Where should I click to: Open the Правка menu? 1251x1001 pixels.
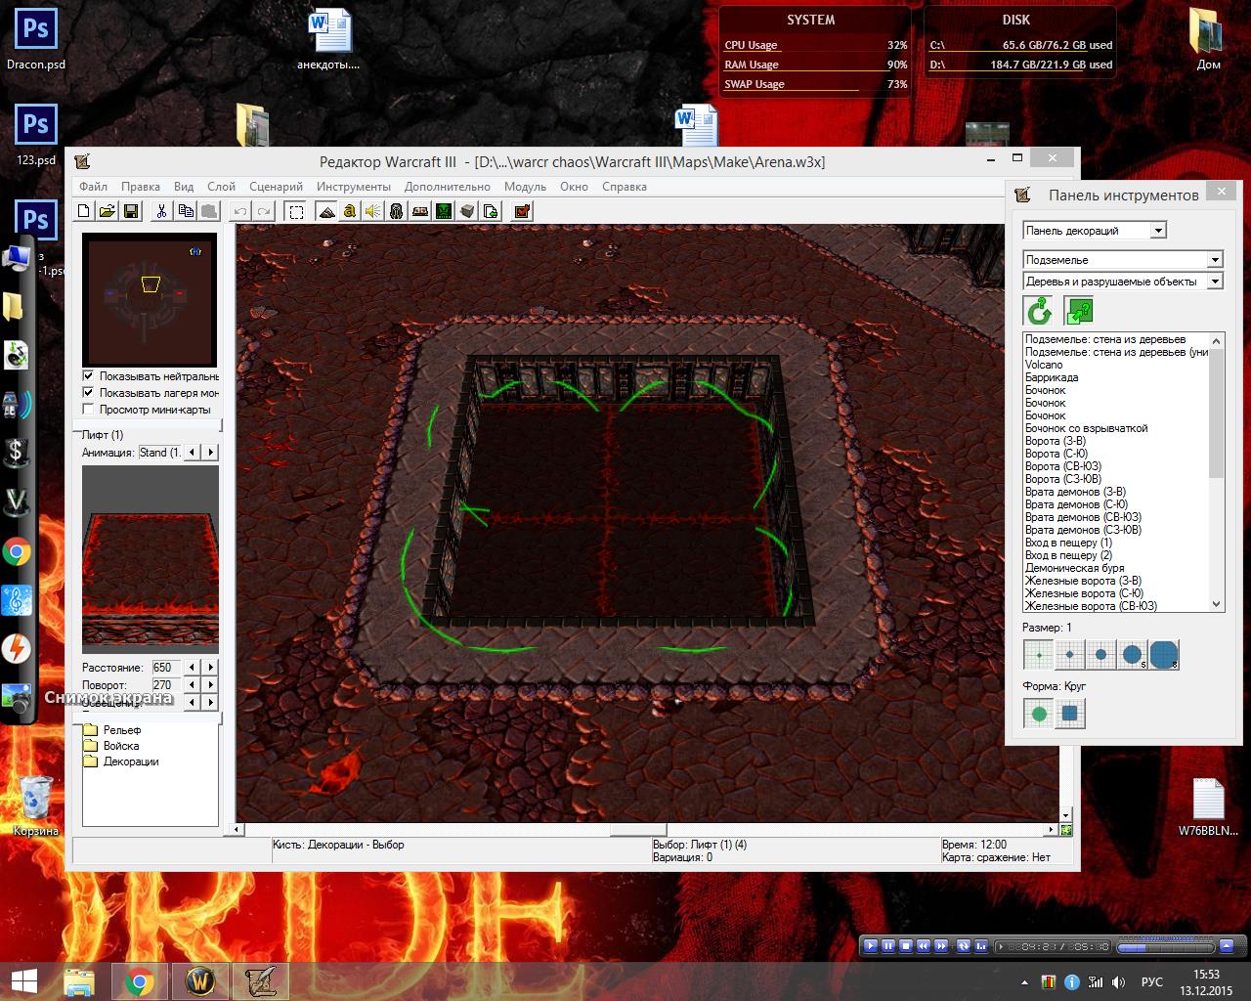point(141,187)
